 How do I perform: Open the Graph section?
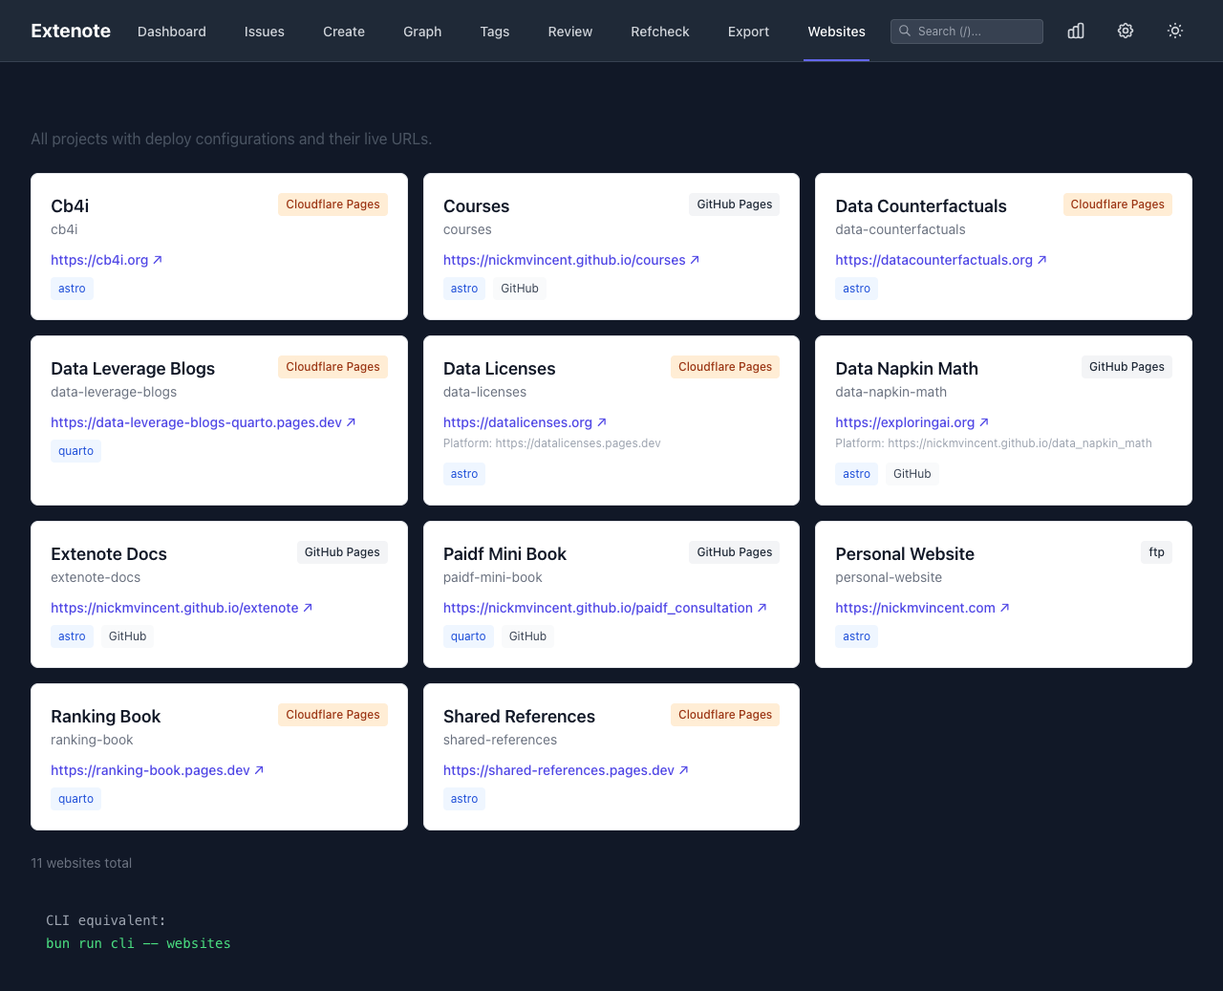[422, 31]
